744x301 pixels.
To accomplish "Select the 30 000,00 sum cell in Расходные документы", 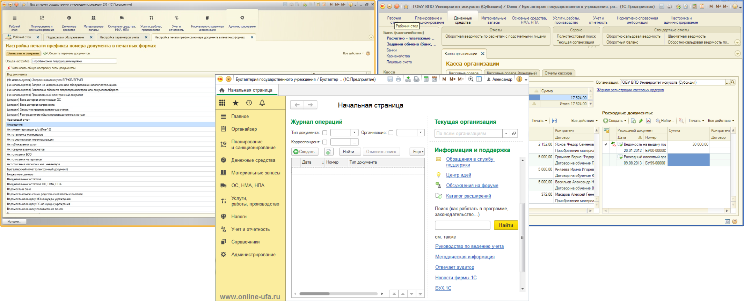I will [x=688, y=144].
